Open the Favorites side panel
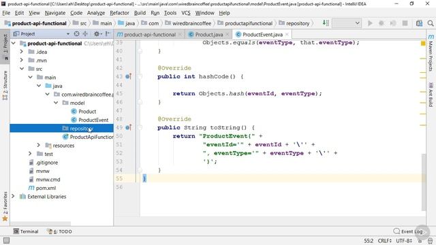 (x=5, y=206)
